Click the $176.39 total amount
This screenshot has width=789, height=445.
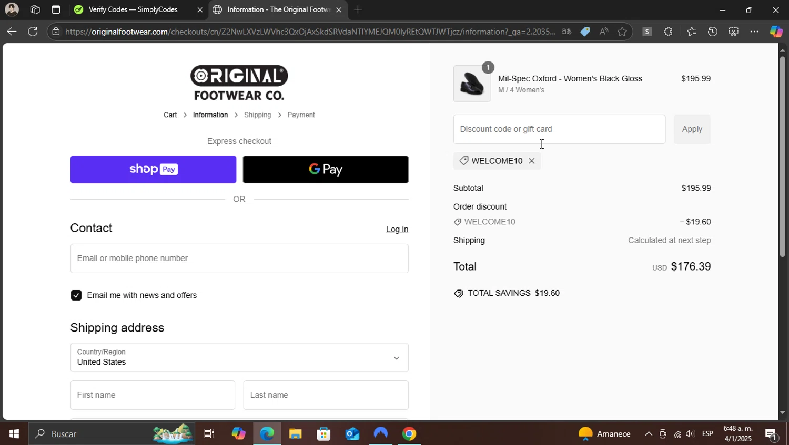pyautogui.click(x=691, y=266)
